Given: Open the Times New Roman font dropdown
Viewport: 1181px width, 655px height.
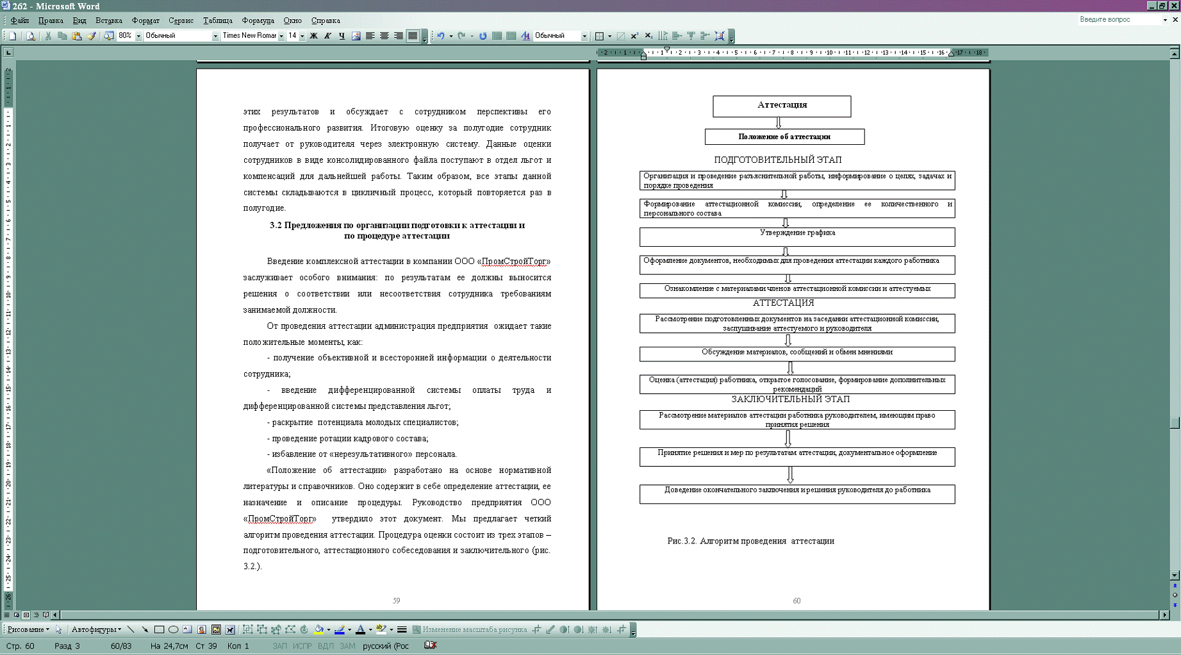Looking at the screenshot, I should tap(281, 37).
